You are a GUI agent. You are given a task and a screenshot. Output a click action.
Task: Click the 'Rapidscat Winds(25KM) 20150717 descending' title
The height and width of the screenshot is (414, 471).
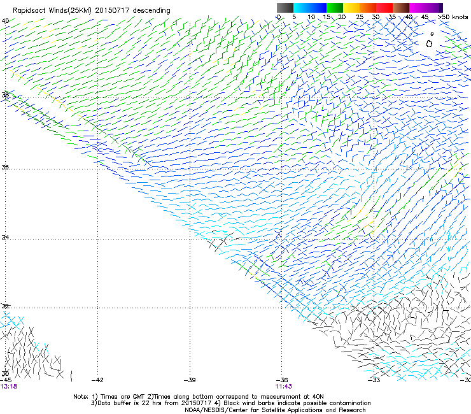(91, 11)
